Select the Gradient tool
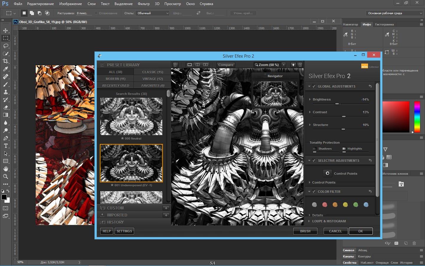 click(6, 115)
